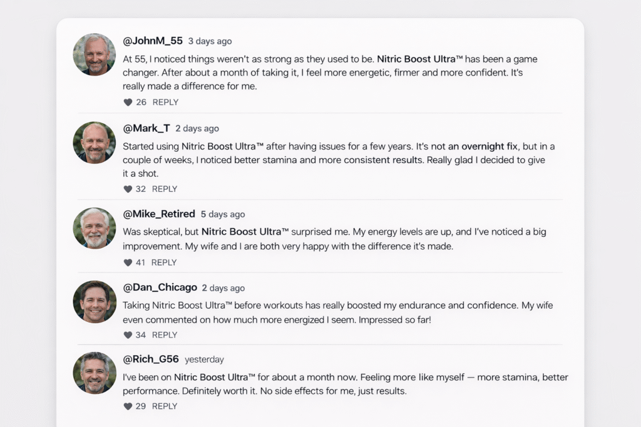641x427 pixels.
Task: Hit REPLY on @Dan_Chicago's comment
Action: pos(165,335)
